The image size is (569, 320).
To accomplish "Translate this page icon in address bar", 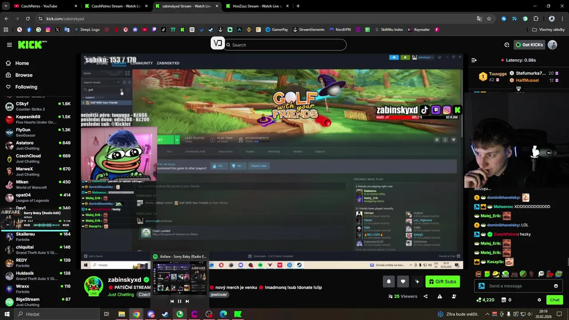I will [479, 19].
